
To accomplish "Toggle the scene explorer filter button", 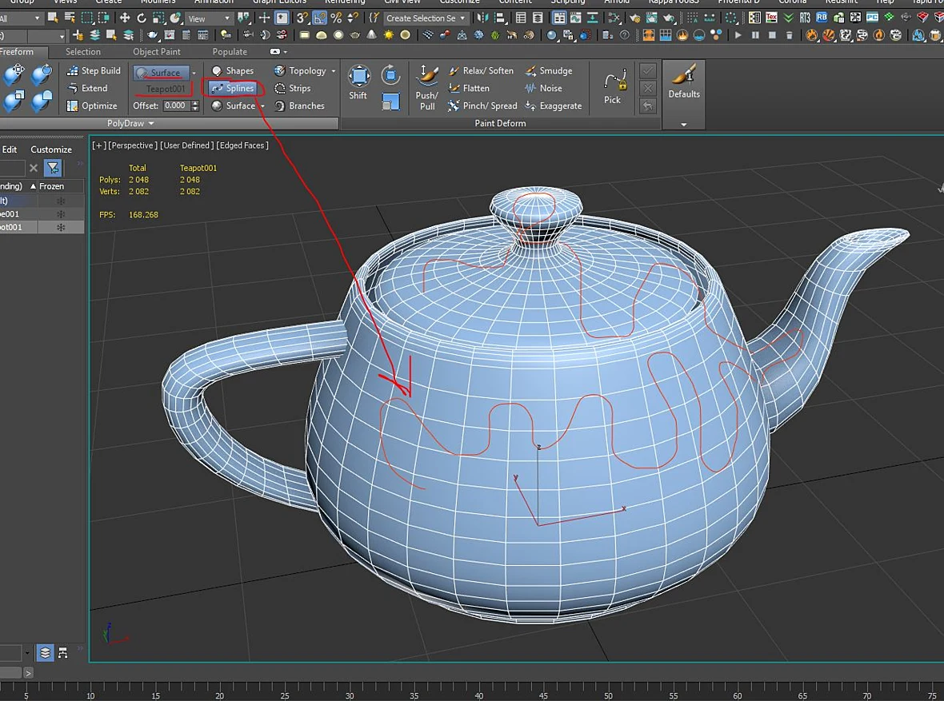I will point(53,168).
